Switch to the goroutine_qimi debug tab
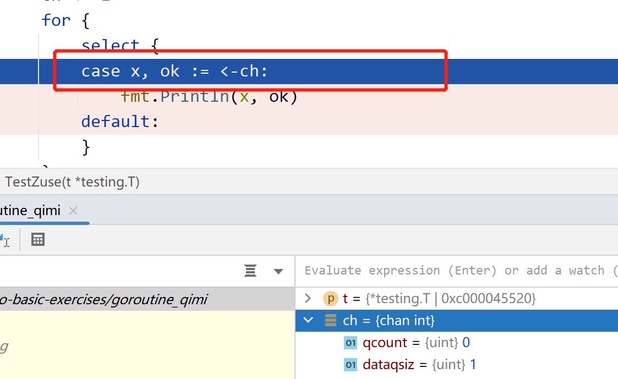The height and width of the screenshot is (379, 618). click(30, 211)
